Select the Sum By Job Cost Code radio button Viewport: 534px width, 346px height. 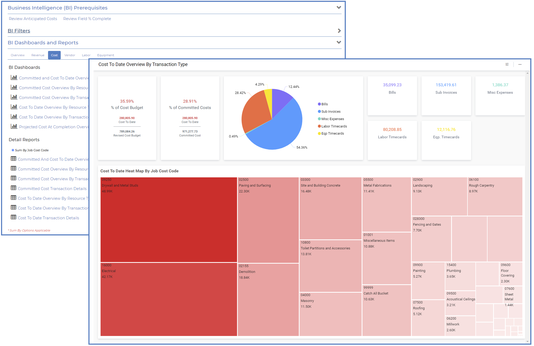(x=13, y=150)
